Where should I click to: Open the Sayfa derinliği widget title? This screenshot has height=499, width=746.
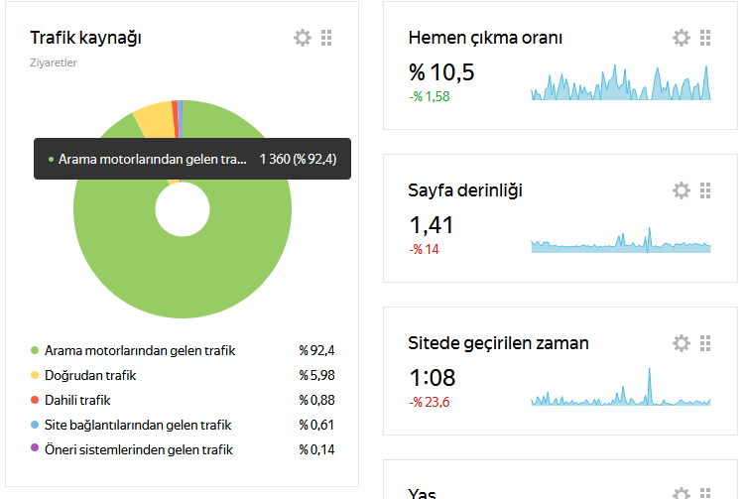[x=465, y=190]
